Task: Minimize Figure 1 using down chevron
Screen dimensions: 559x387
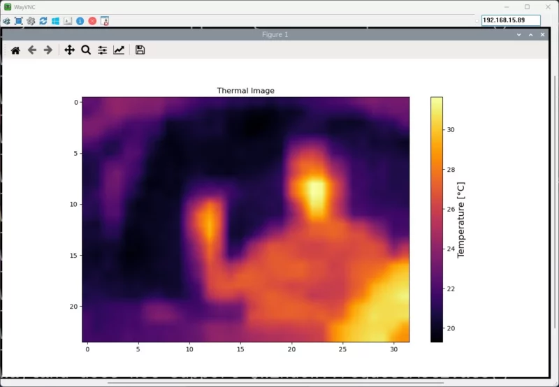Action: (x=518, y=34)
